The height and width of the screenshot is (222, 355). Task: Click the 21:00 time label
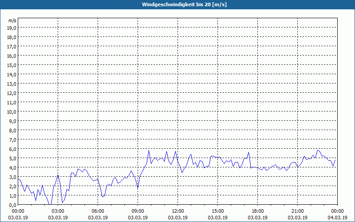297,211
